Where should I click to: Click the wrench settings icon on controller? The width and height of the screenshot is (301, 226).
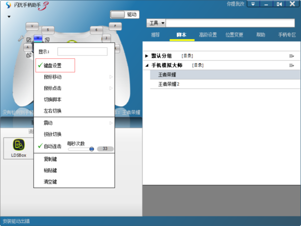[21, 39]
